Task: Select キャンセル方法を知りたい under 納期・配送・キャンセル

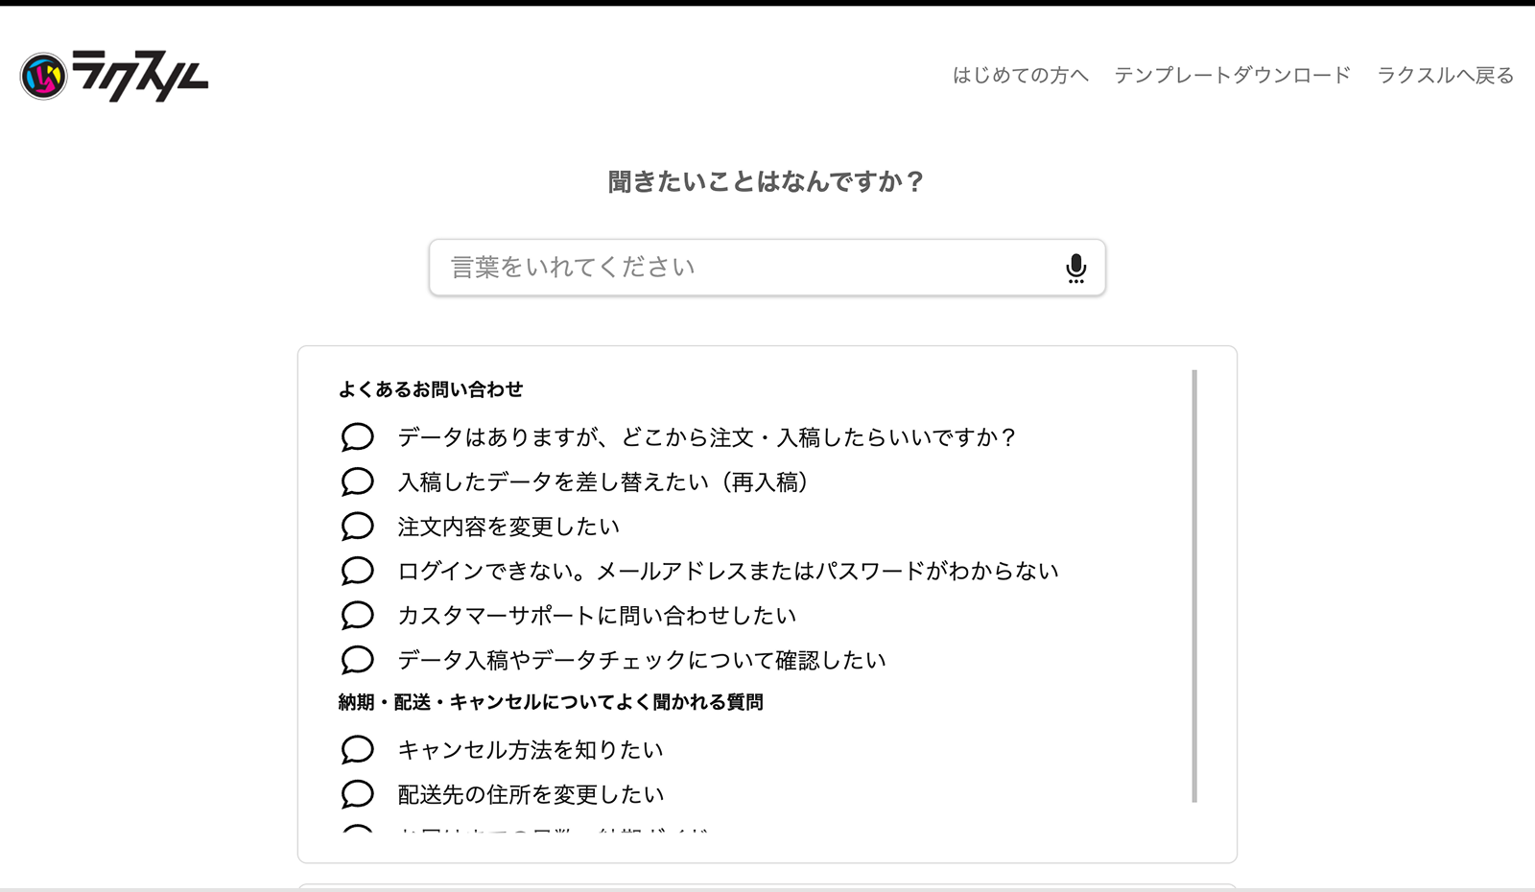Action: (528, 750)
